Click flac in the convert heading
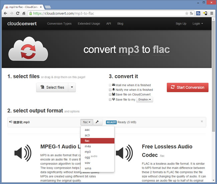 [x=161, y=49]
